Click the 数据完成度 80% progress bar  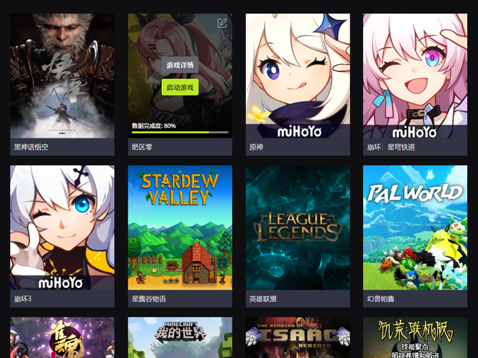point(180,132)
